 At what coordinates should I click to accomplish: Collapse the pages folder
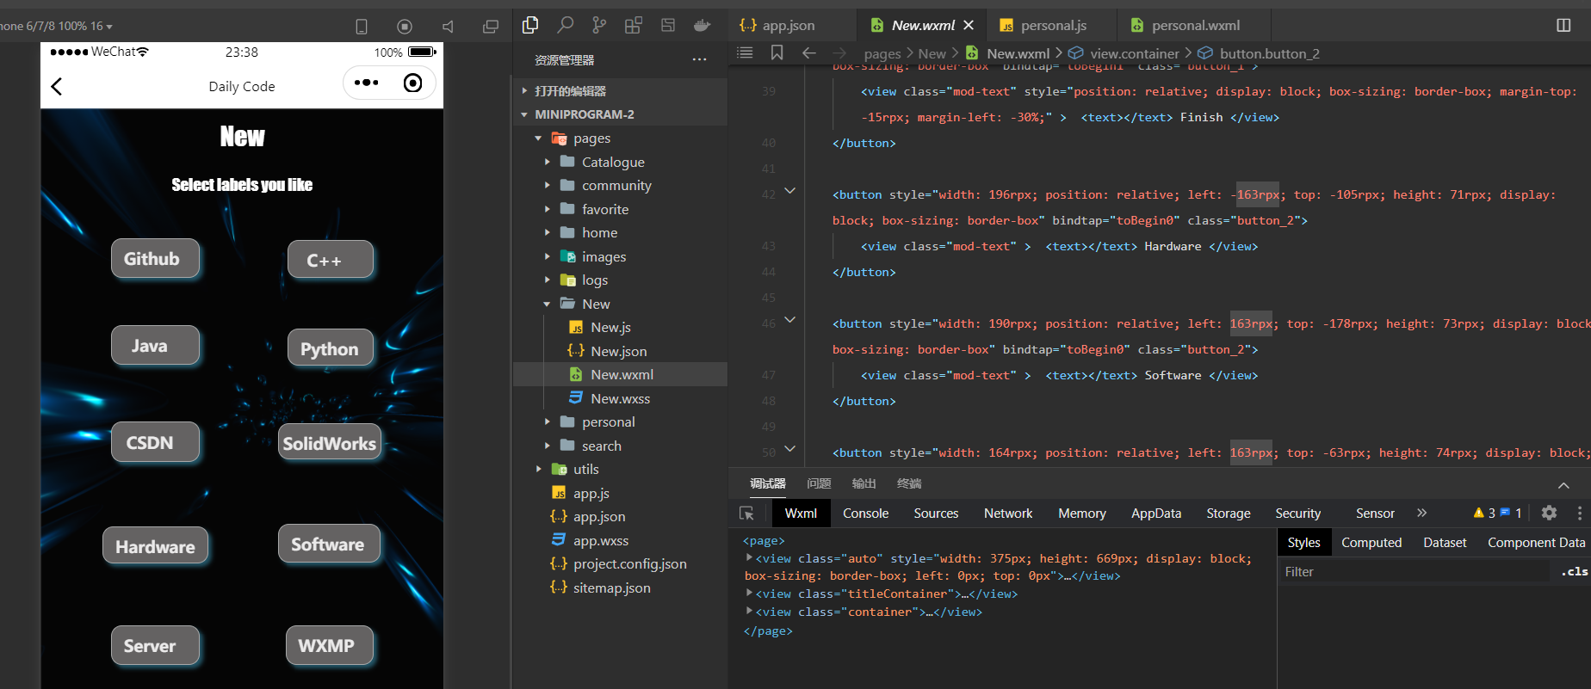pyautogui.click(x=538, y=138)
